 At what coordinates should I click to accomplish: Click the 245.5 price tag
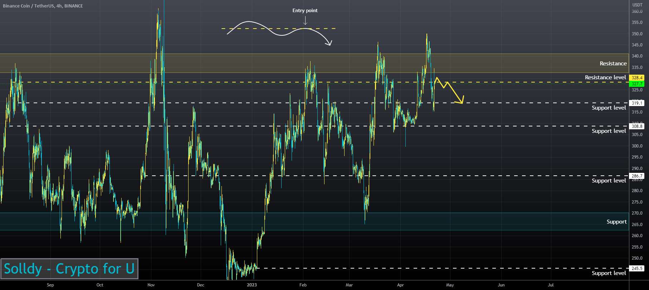[637, 269]
